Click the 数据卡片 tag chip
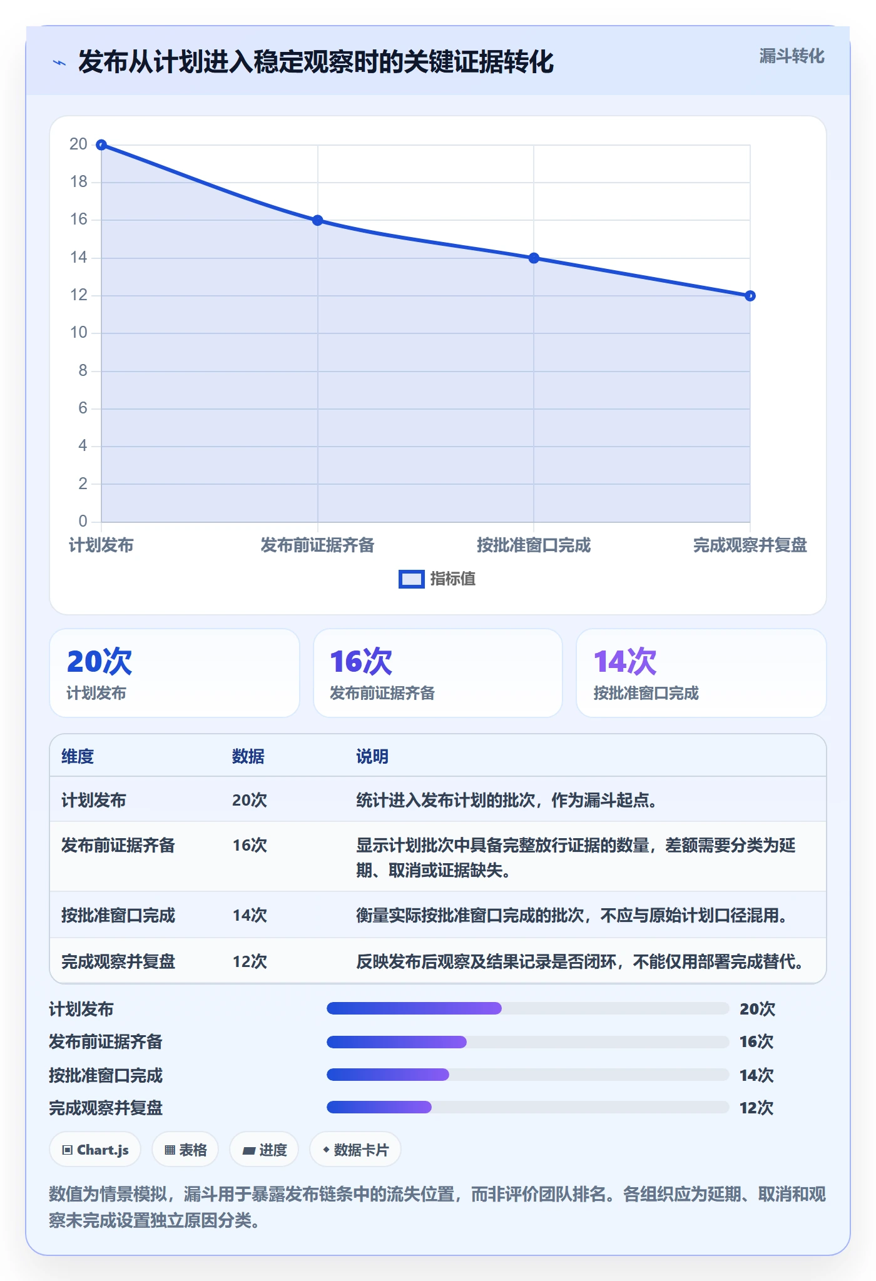Viewport: 876px width, 1281px height. (355, 1150)
